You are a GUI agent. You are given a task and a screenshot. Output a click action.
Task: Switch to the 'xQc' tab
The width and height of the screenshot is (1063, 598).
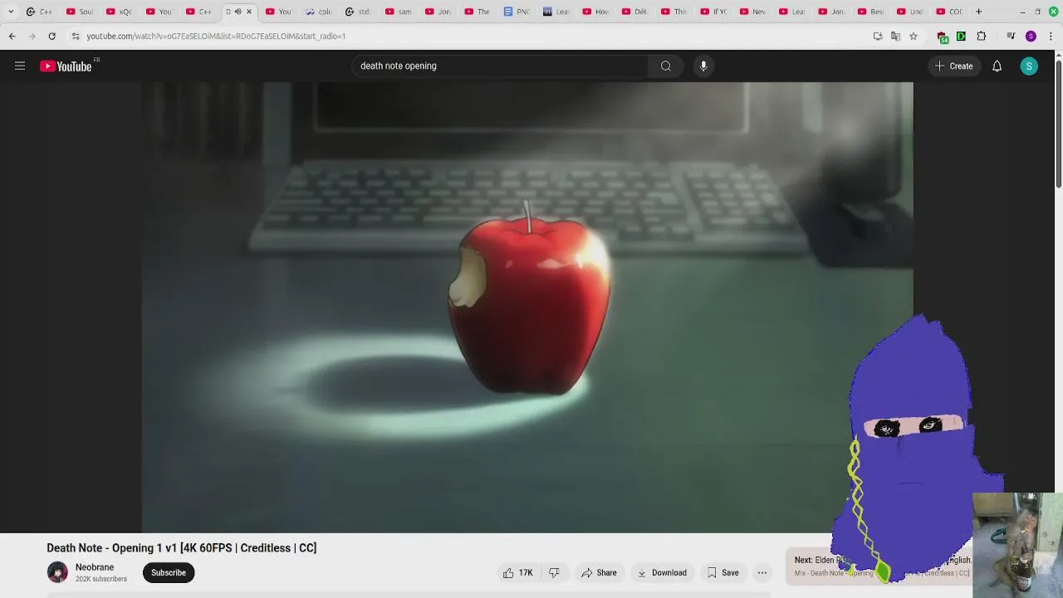coord(120,12)
